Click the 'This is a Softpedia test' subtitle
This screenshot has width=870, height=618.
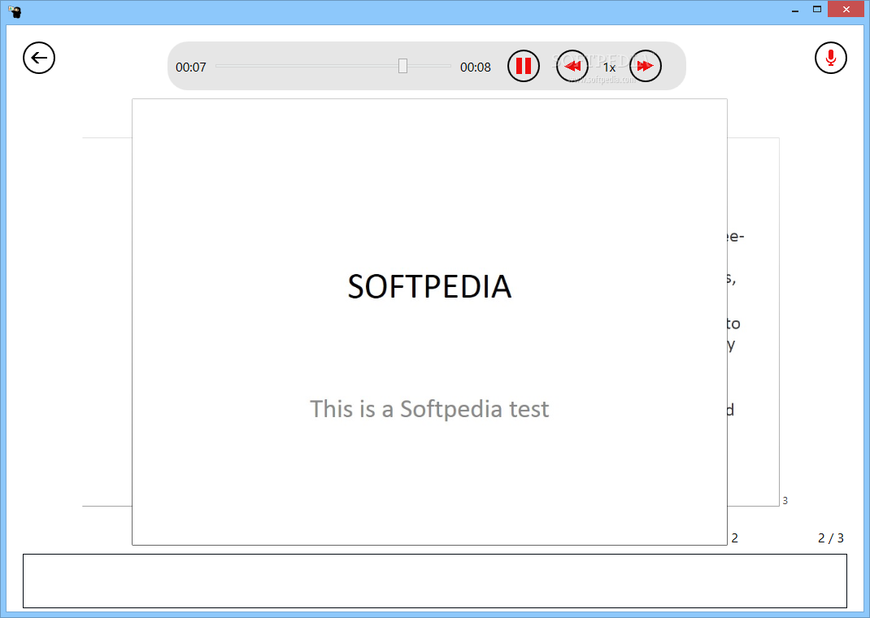429,409
